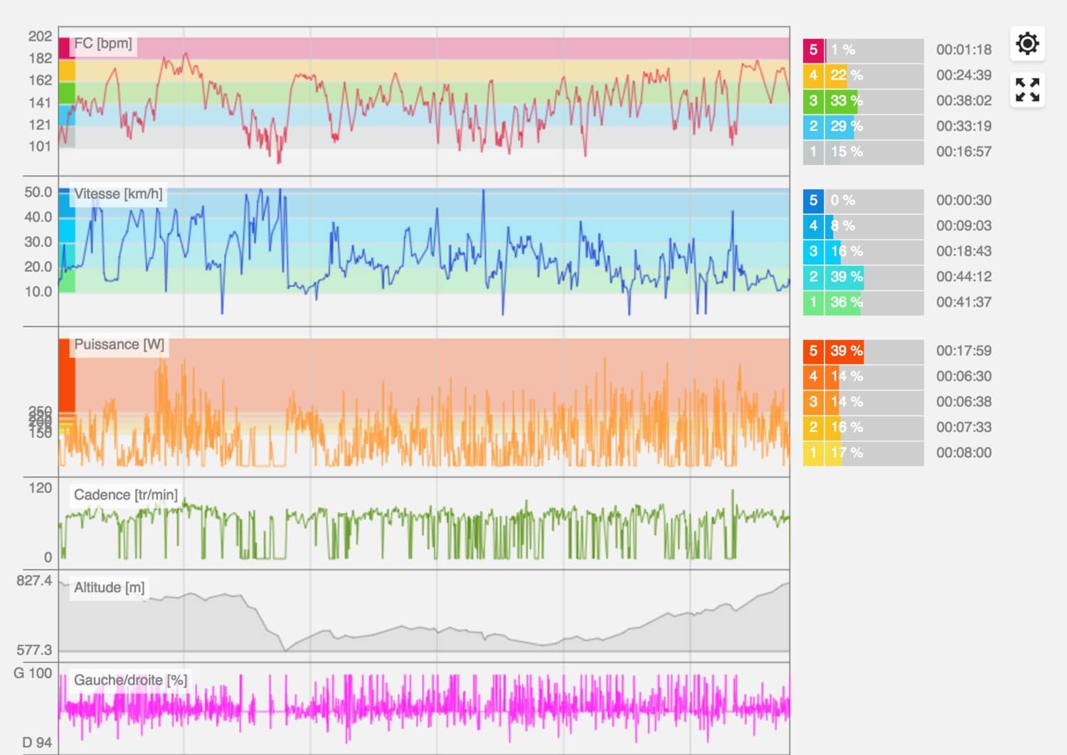Screen dimensions: 1067x755
Task: Select heart rate zone 4 badge
Action: pyautogui.click(x=813, y=75)
